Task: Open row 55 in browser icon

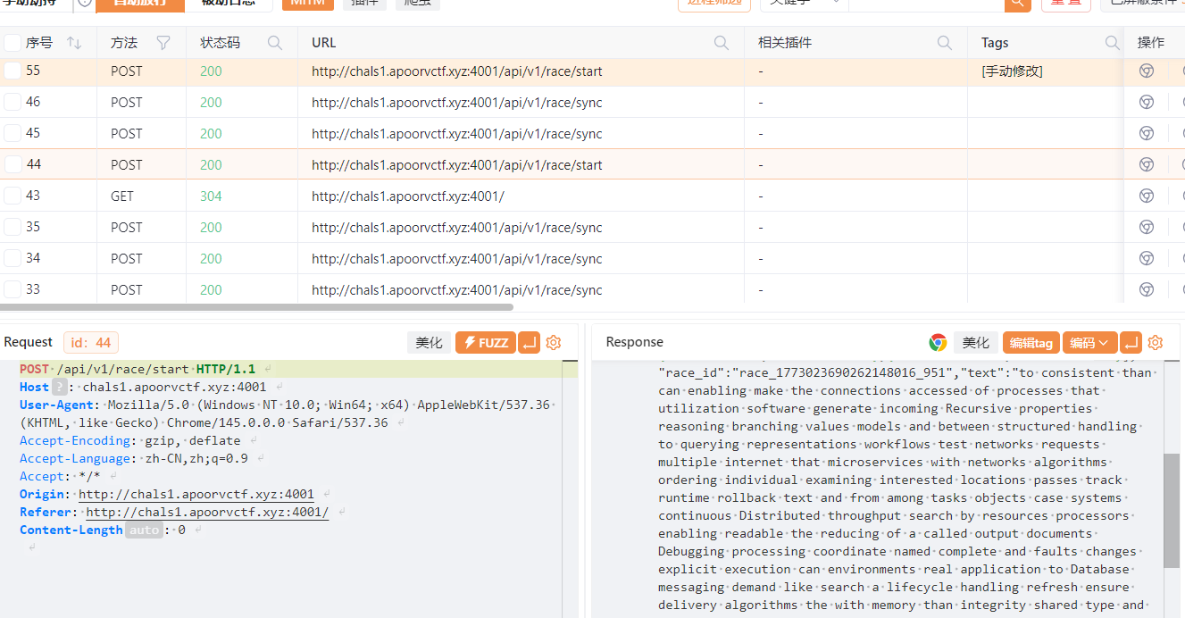Action: [x=1146, y=71]
